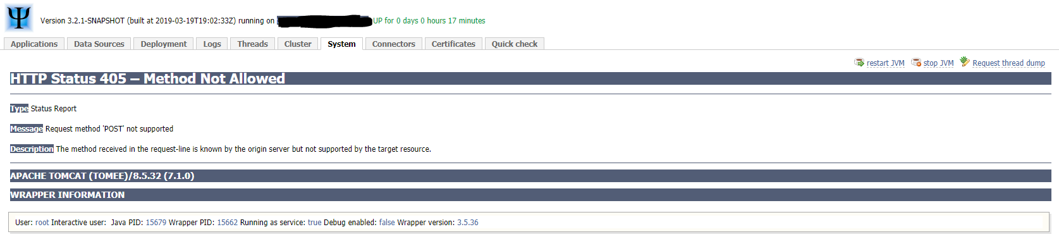Select the System tab
Viewport: 1059px width, 234px height.
pyautogui.click(x=341, y=44)
